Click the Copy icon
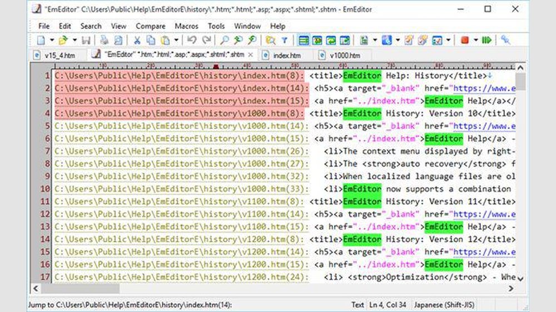Screen dimensions: 556x312 151,41
